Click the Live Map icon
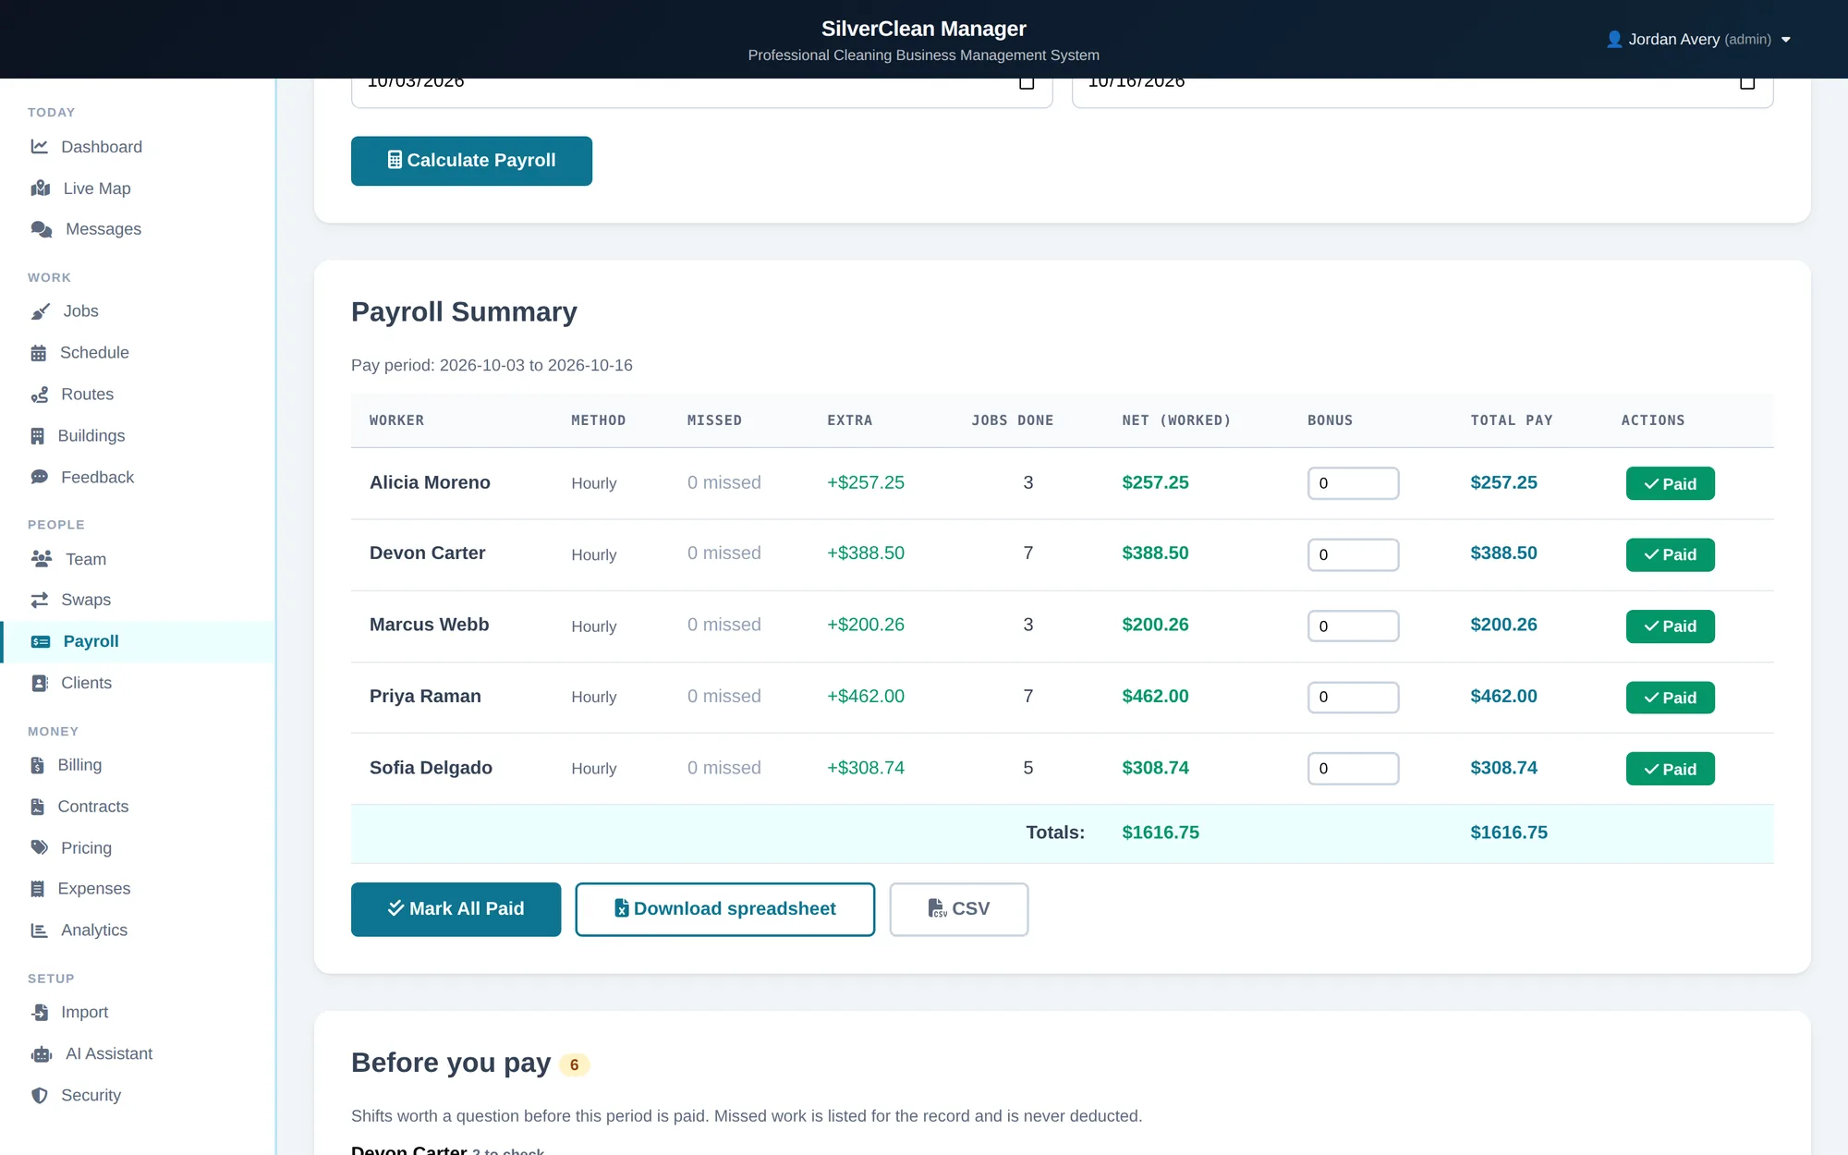The image size is (1848, 1155). pyautogui.click(x=41, y=188)
